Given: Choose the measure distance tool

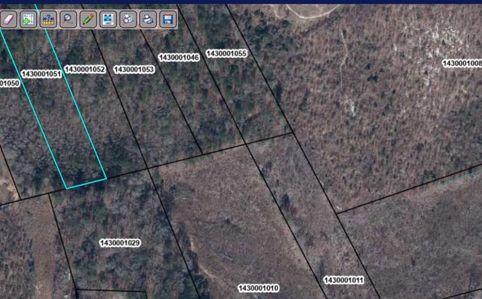Looking at the screenshot, I should [x=48, y=20].
